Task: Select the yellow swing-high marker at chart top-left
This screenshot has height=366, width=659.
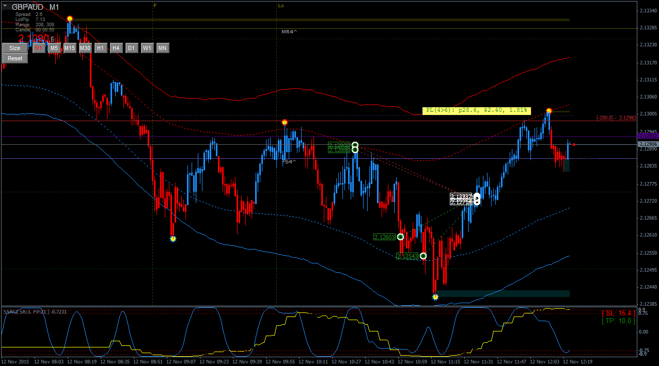Action: click(x=70, y=19)
